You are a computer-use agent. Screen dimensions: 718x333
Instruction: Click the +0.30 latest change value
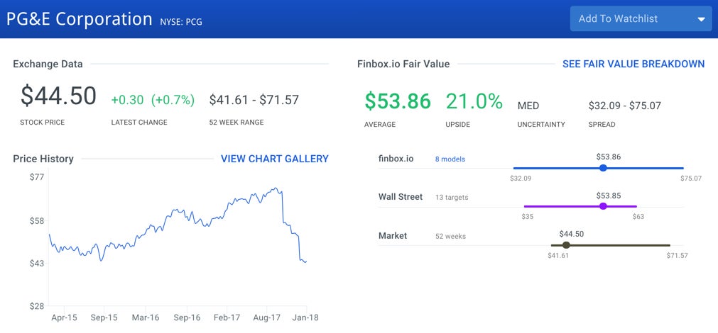coord(126,100)
